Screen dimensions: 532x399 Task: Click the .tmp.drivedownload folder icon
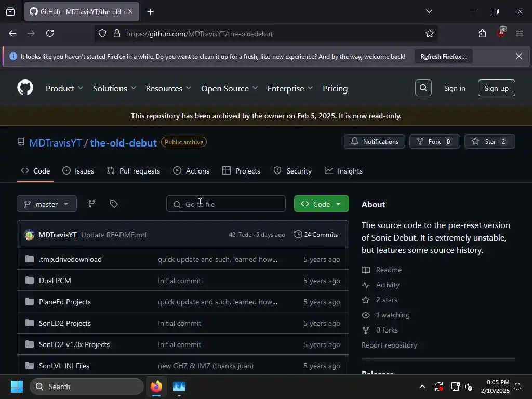30,259
